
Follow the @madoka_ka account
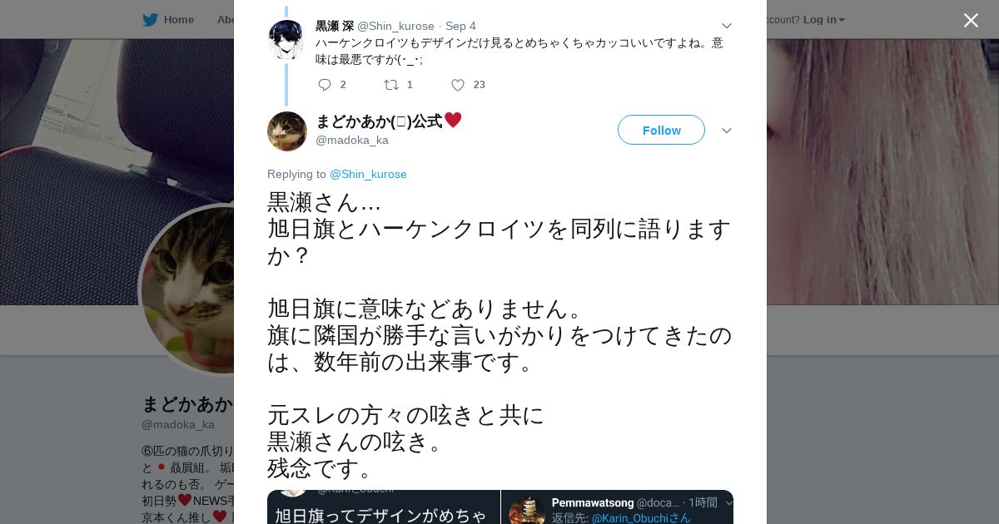click(x=661, y=130)
